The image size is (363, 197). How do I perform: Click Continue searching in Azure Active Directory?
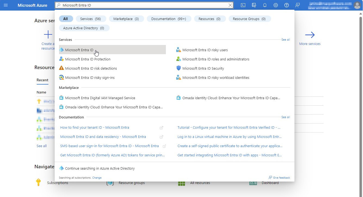coord(100,168)
